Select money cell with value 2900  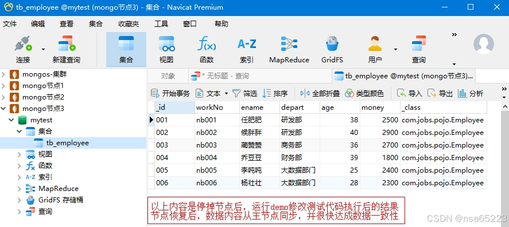(380, 133)
